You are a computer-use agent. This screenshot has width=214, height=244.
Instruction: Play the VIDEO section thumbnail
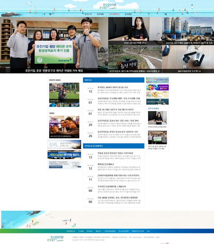pyautogui.click(x=64, y=127)
